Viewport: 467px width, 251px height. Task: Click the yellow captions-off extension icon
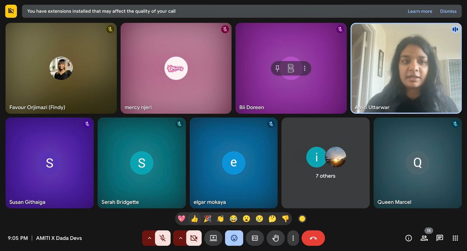point(11,11)
